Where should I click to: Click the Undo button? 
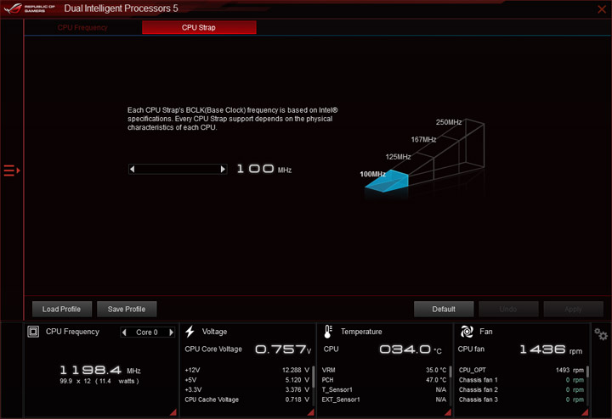coord(508,310)
